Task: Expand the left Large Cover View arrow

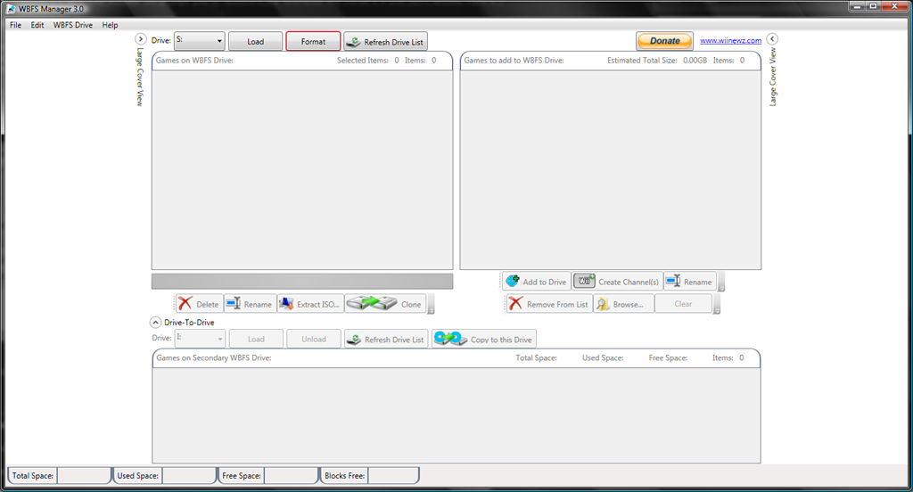Action: click(x=140, y=39)
